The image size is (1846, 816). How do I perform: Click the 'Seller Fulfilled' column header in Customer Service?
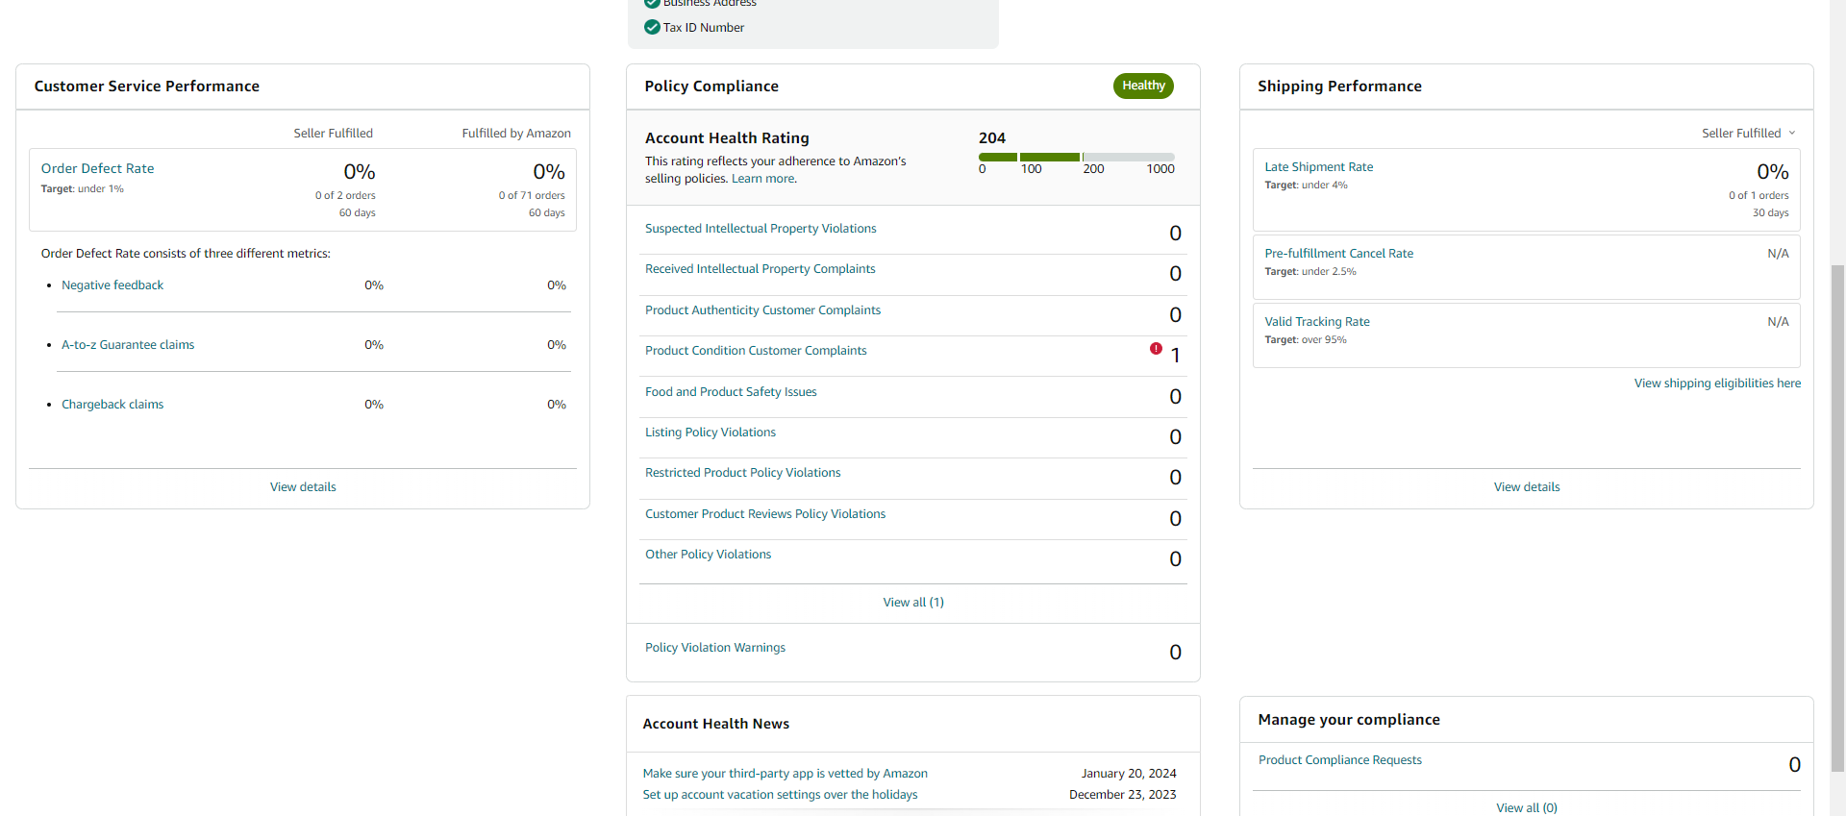pos(333,134)
